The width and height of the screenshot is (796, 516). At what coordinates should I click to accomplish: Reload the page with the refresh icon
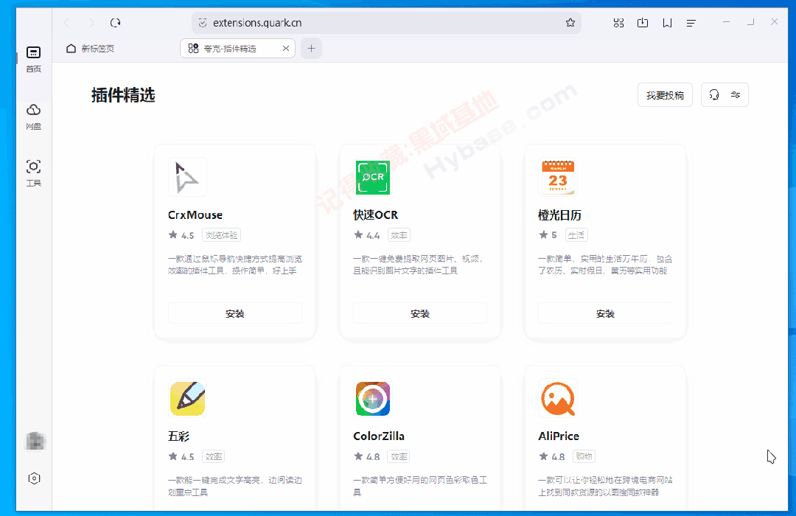(x=116, y=23)
